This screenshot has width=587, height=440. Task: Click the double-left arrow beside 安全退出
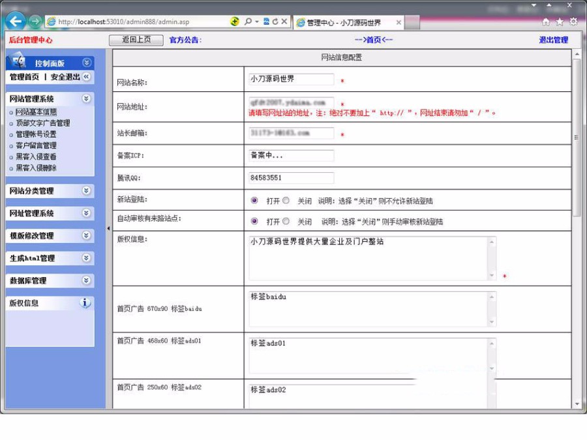pos(87,77)
